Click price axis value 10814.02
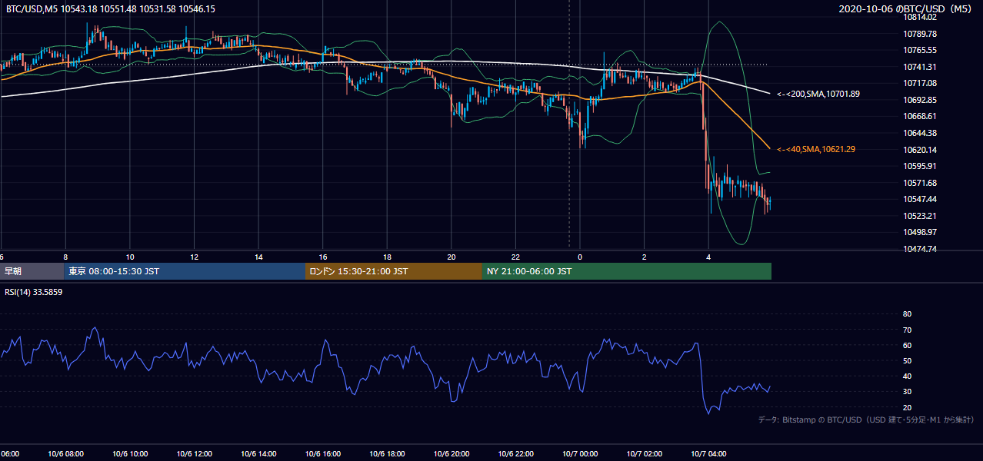Screen dimensions: 983x461 click(920, 17)
